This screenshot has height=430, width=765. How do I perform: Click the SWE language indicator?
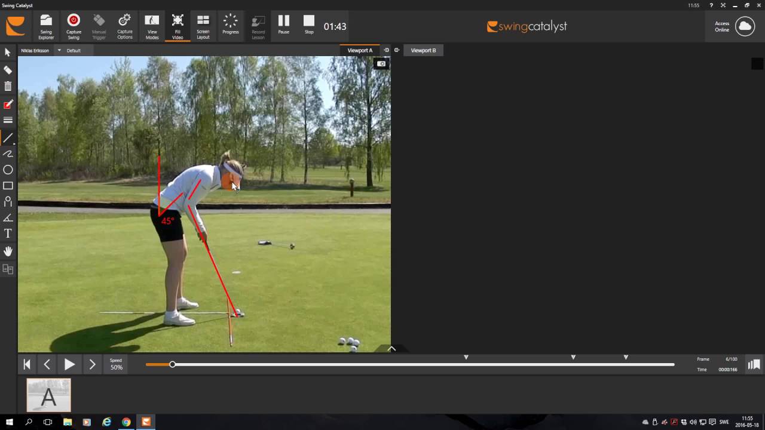[x=724, y=422]
